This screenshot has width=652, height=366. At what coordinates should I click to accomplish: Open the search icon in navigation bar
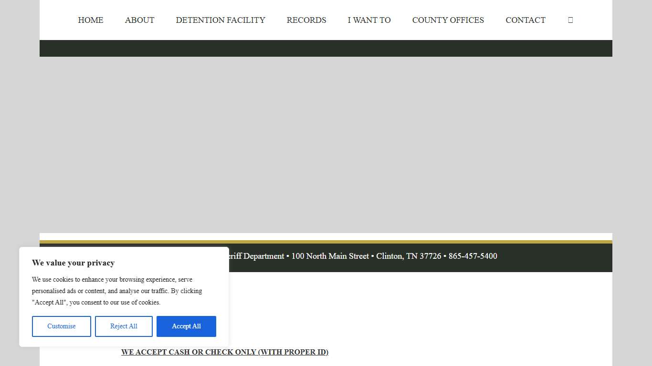[x=570, y=20]
